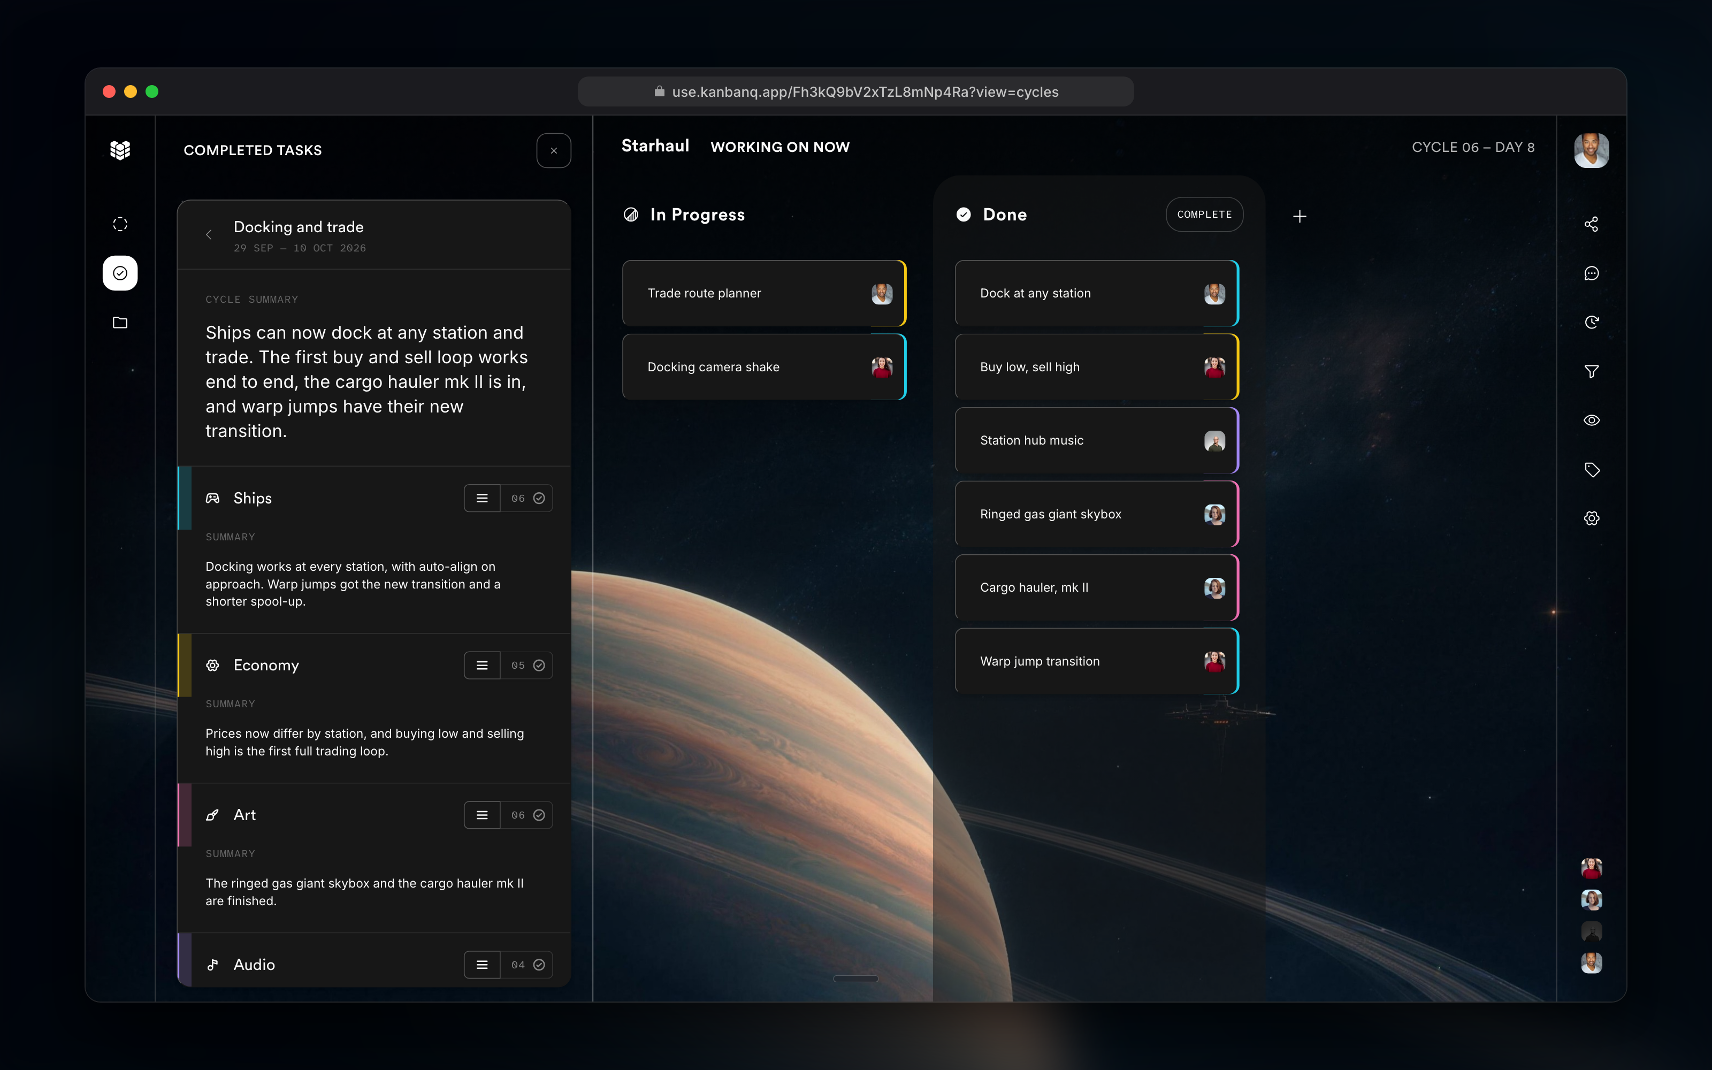Open the dashed circle cycles icon
This screenshot has width=1712, height=1070.
pyautogui.click(x=120, y=224)
